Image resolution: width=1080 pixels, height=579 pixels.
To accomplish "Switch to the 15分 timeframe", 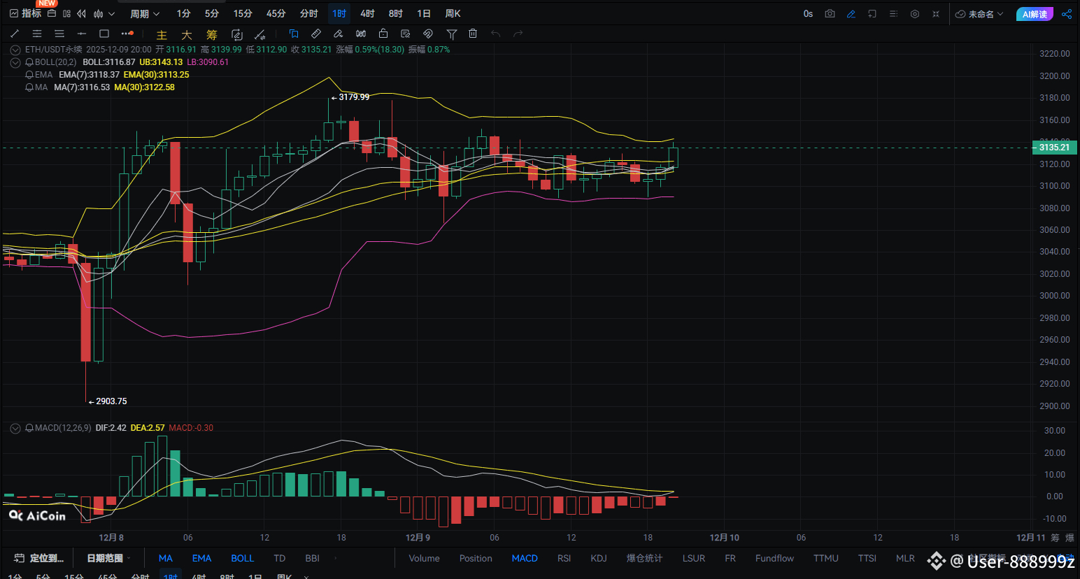I will (x=243, y=13).
